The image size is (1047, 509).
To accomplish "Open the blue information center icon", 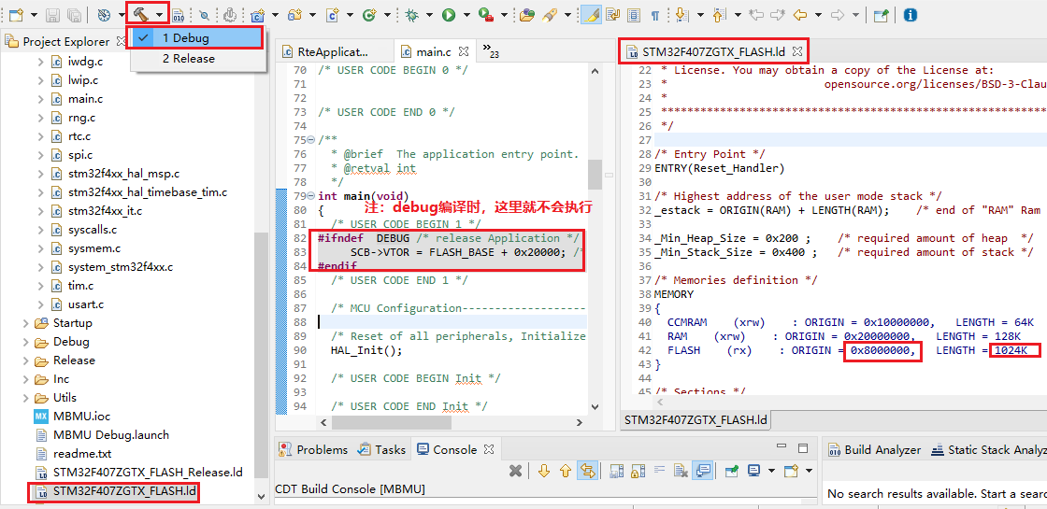I will [x=910, y=15].
